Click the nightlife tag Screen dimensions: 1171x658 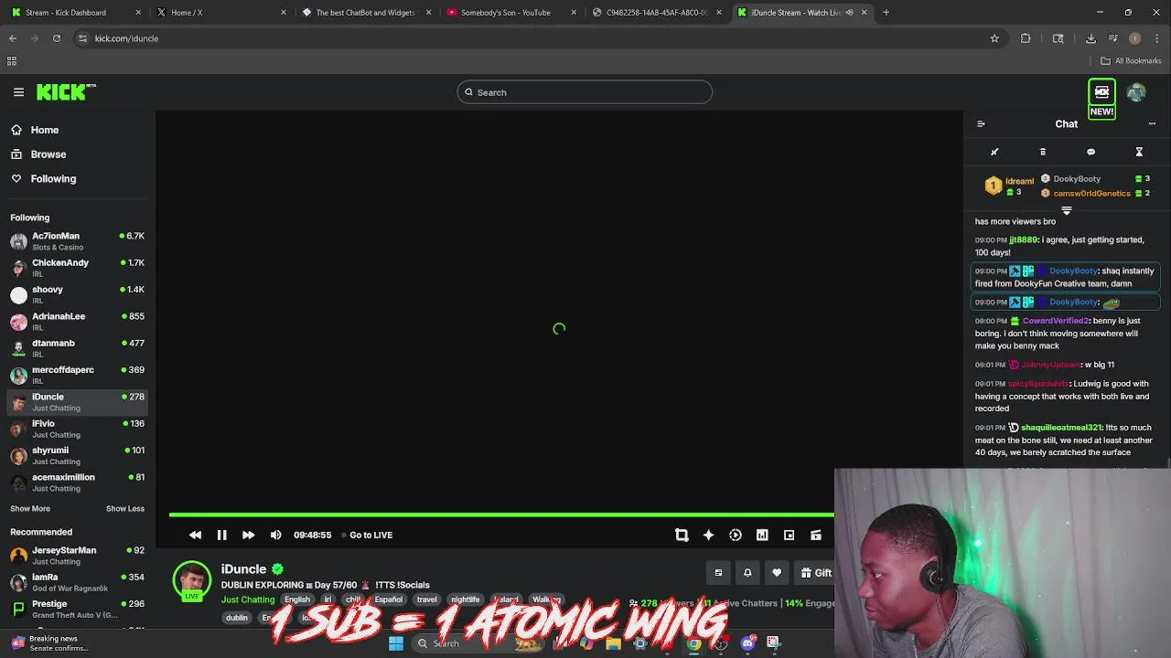point(465,600)
